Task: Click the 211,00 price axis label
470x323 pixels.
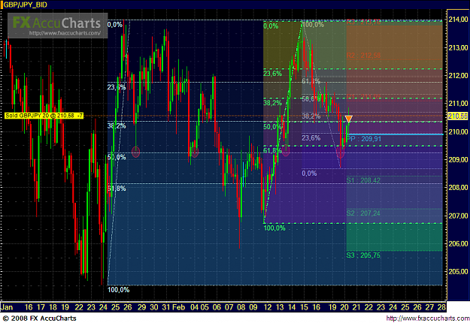Action: pos(458,104)
